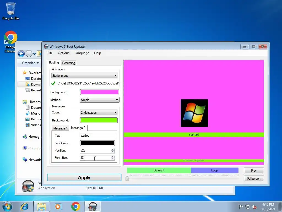The width and height of the screenshot is (282, 212).
Task: Open the Count 2 Messages dropdown
Action: pyautogui.click(x=99, y=113)
